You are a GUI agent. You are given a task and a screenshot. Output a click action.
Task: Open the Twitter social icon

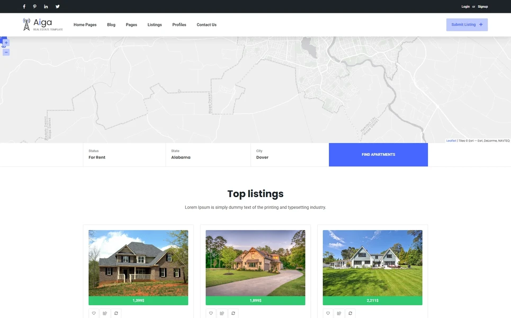point(57,6)
